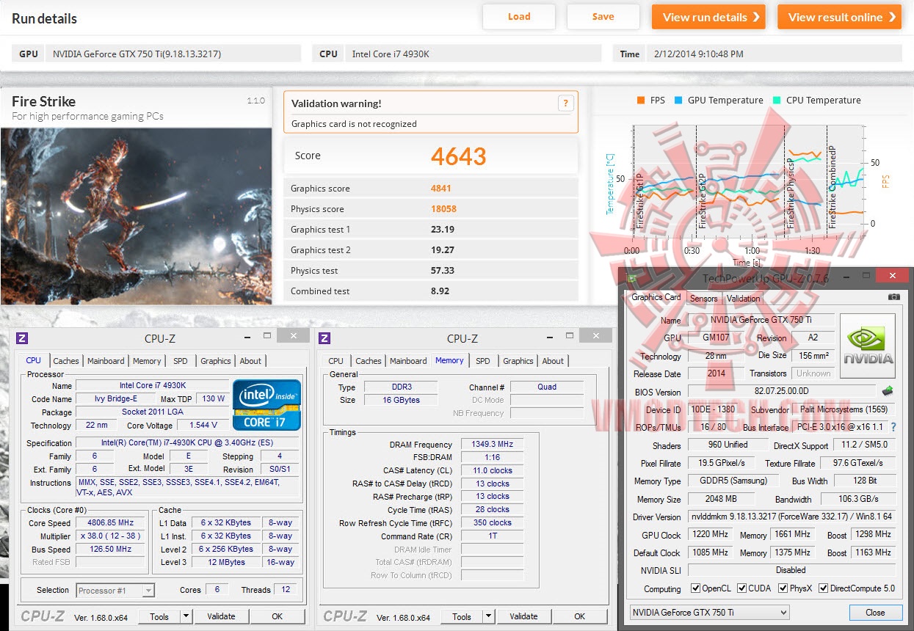Switch to CPU tab in the CPU-Z memory timings window

coord(336,361)
